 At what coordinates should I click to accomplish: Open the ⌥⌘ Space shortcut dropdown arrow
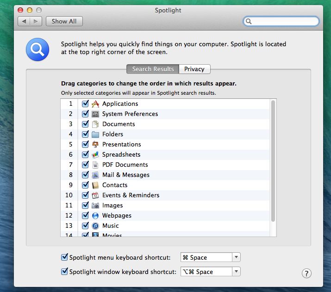tap(236, 272)
